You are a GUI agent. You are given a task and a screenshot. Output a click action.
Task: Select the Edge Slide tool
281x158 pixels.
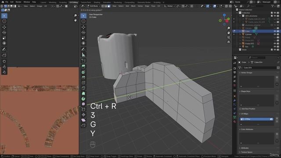pyautogui.click(x=83, y=109)
